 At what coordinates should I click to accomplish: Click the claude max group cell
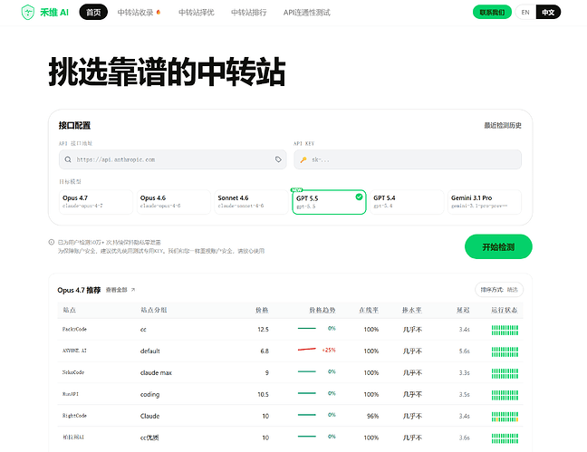(x=156, y=372)
